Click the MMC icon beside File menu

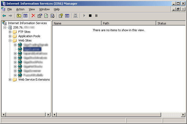4,9
